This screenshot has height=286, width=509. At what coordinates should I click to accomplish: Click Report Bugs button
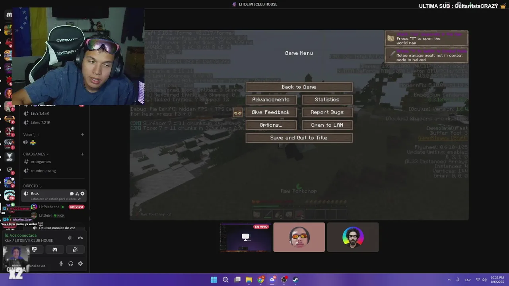click(327, 112)
